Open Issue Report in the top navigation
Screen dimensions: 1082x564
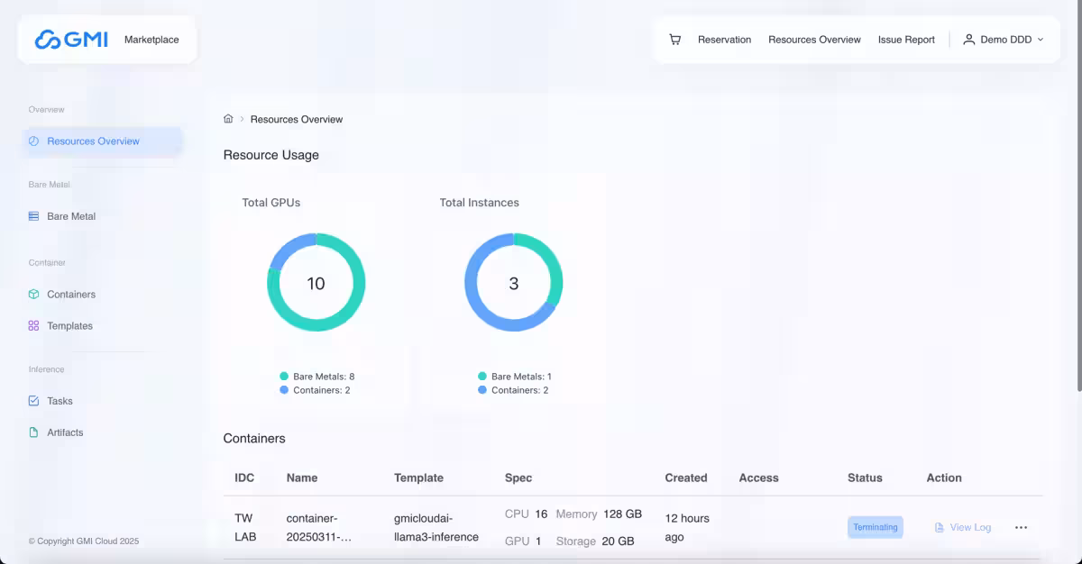tap(906, 40)
